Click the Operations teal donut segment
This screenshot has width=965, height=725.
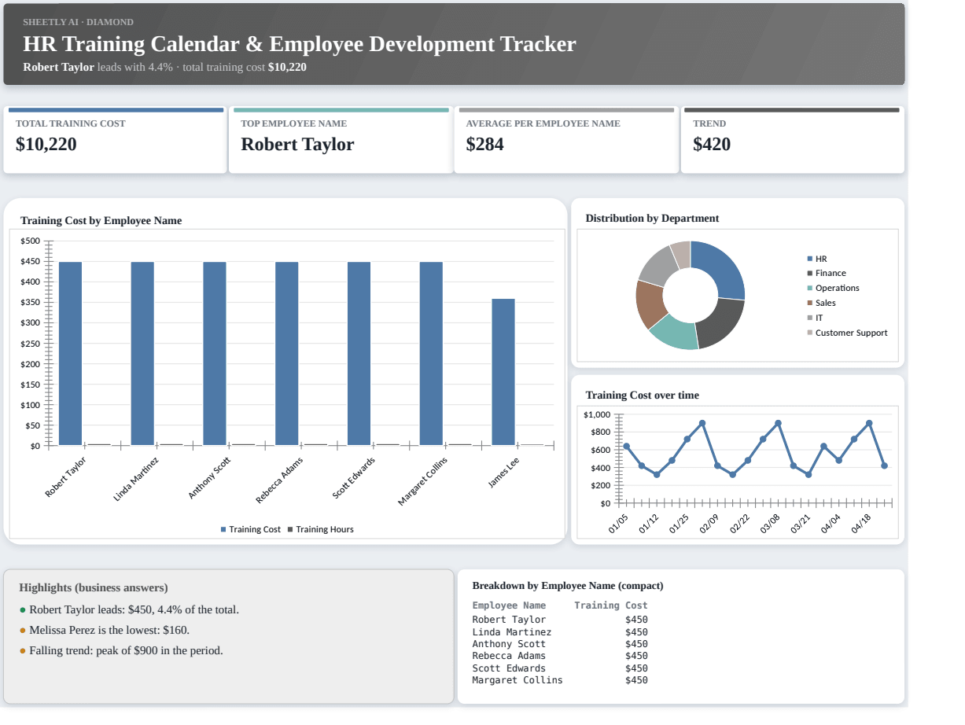(x=676, y=331)
